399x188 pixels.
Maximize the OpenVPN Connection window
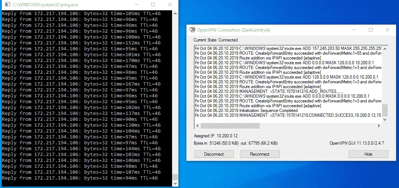[371, 30]
